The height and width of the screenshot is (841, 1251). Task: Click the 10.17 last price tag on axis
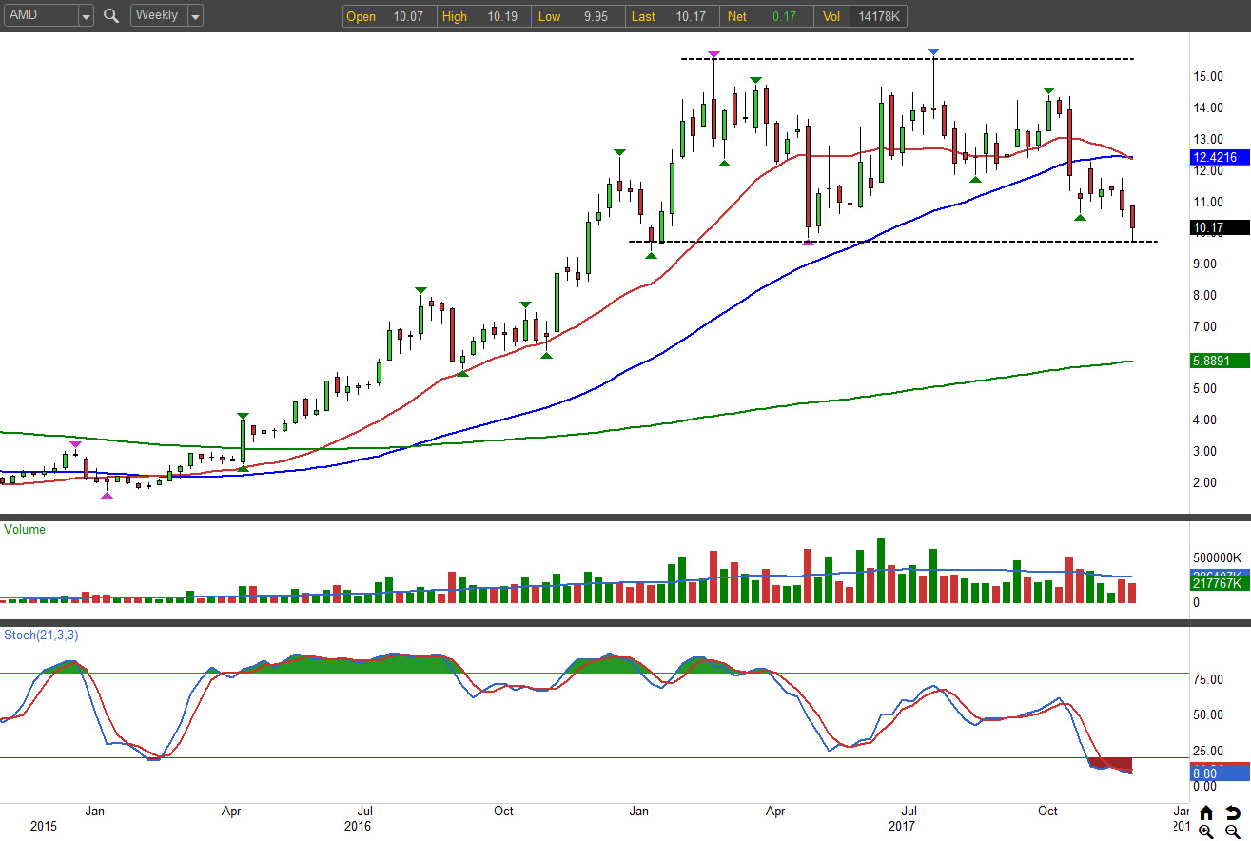1217,227
